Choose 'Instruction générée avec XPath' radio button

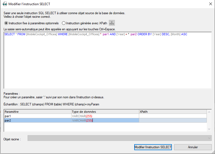pyautogui.click(x=64, y=23)
